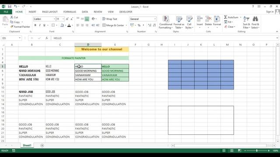Click the Copy button

point(15,22)
